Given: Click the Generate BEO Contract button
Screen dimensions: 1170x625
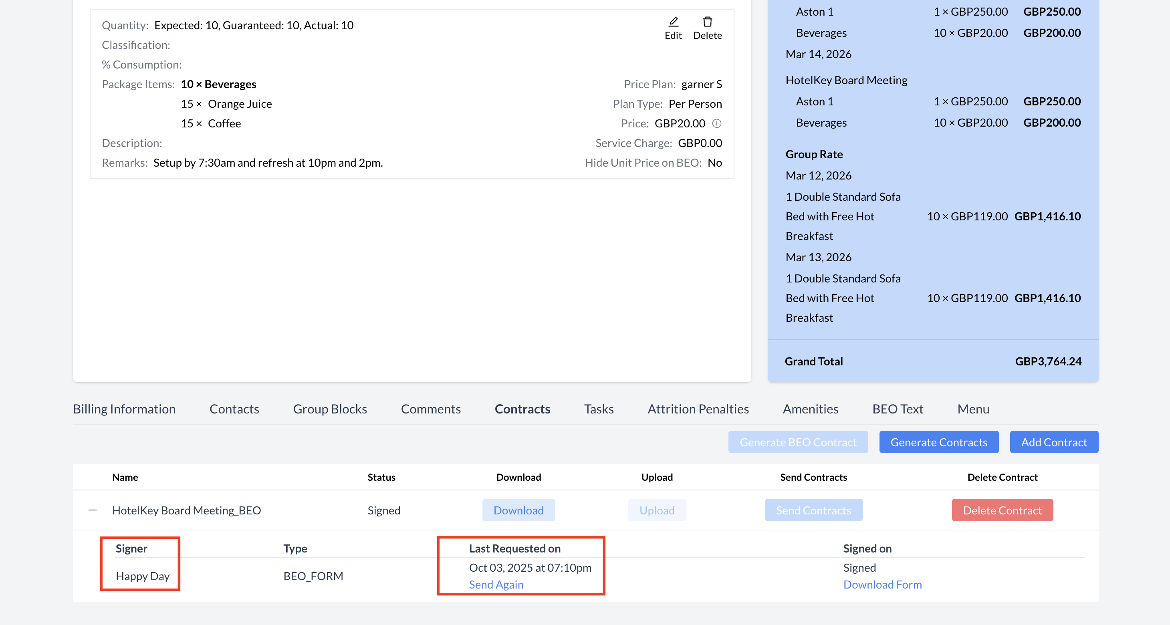Looking at the screenshot, I should 797,442.
